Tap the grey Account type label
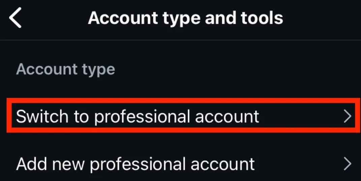 click(65, 69)
